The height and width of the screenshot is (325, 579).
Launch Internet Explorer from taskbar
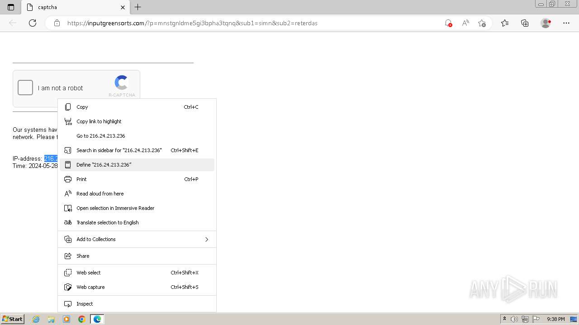pos(36,319)
